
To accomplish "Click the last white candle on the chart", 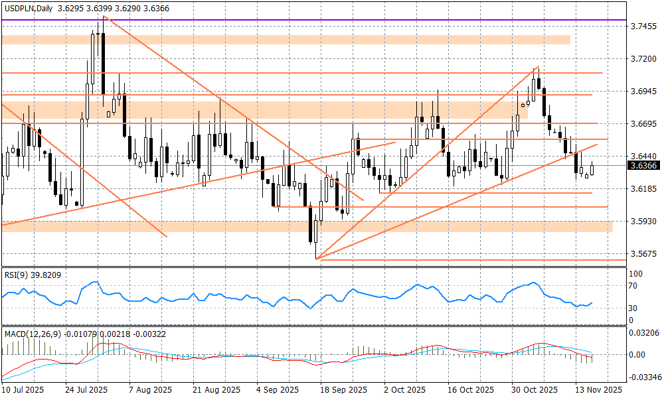I will tap(592, 170).
